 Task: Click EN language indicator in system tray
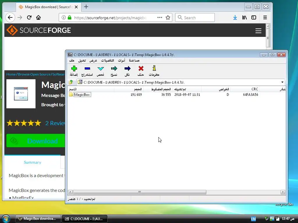pyautogui.click(x=253, y=219)
